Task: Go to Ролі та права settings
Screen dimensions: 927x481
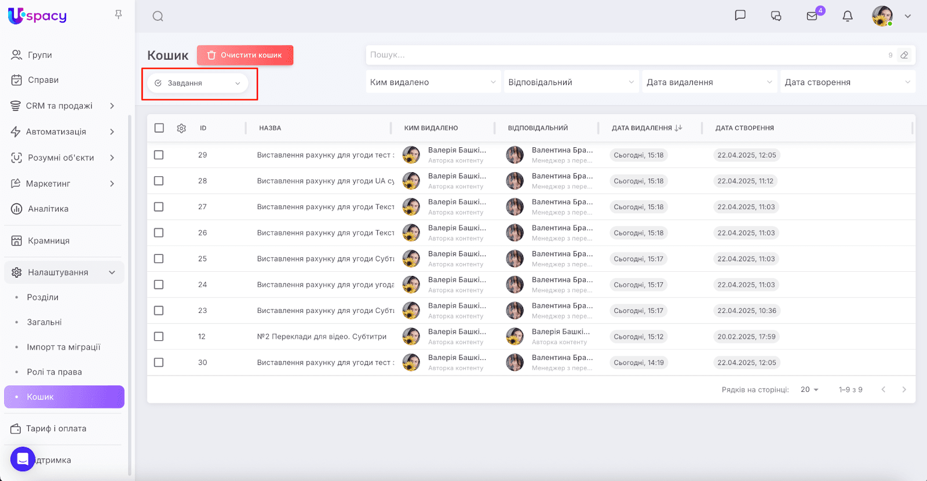Action: point(54,372)
